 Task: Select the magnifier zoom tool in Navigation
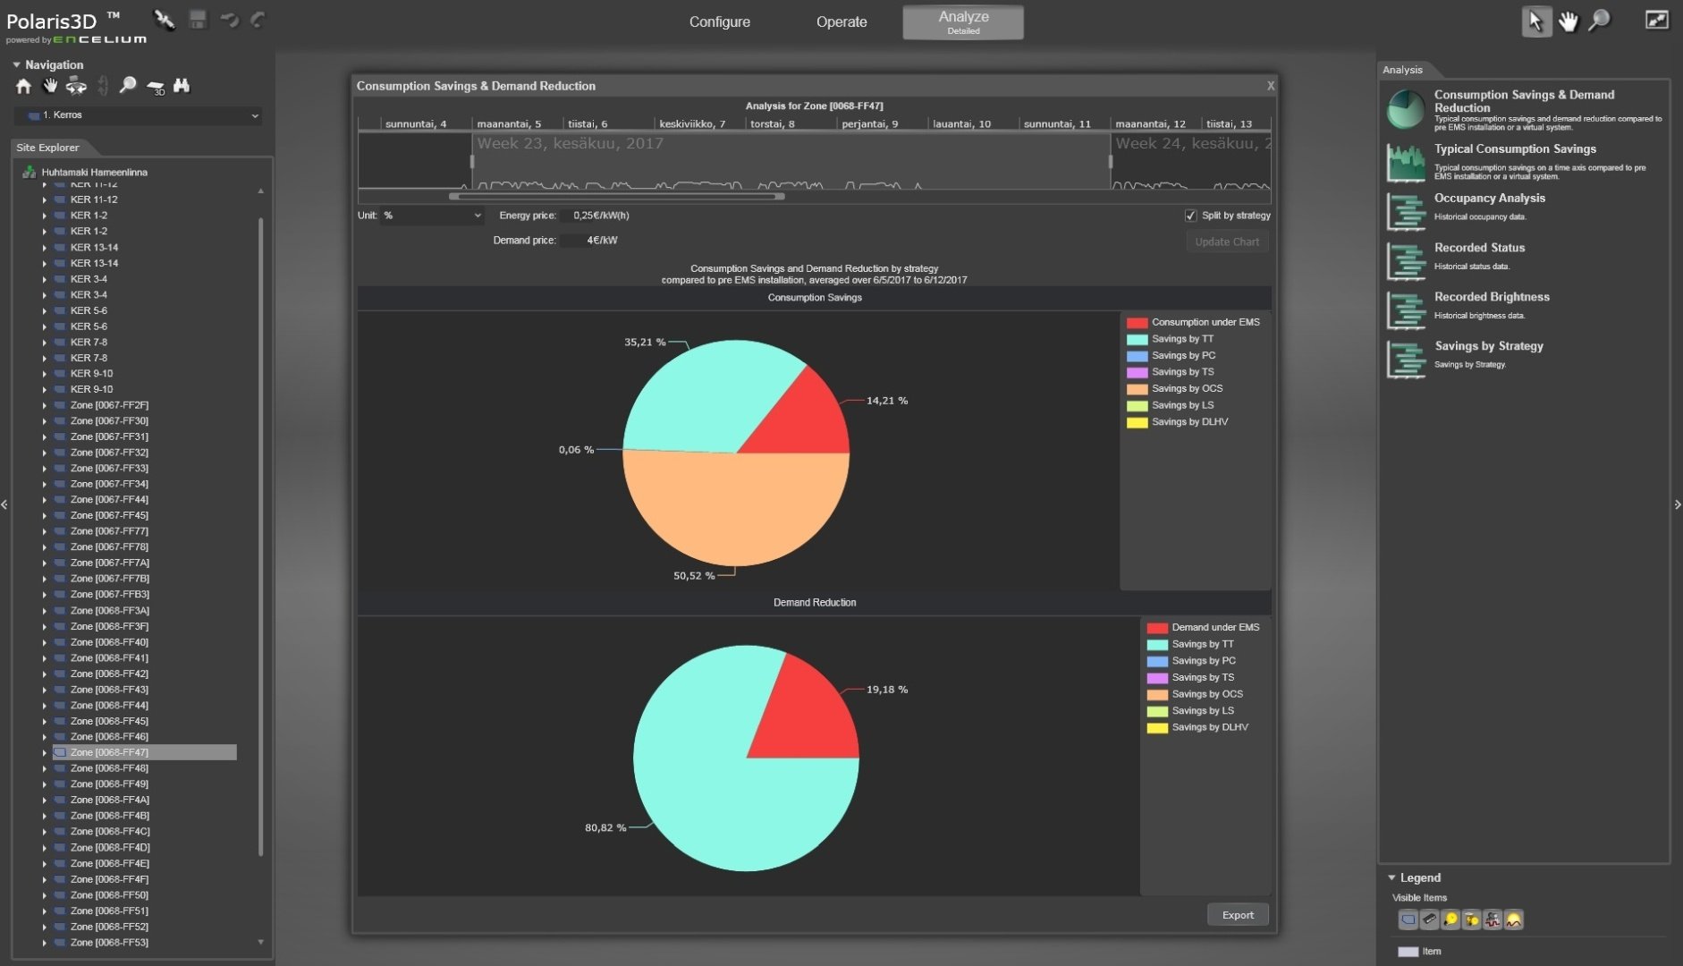[x=128, y=85]
